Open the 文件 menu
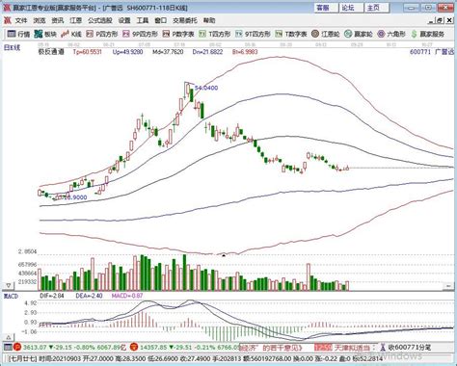 [x=21, y=20]
